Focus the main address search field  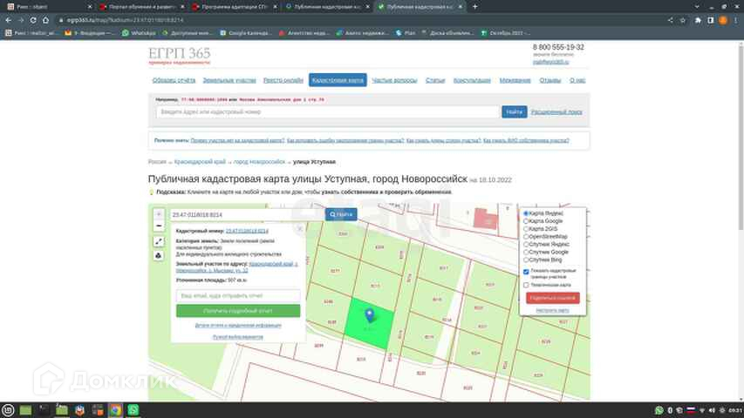pos(328,111)
